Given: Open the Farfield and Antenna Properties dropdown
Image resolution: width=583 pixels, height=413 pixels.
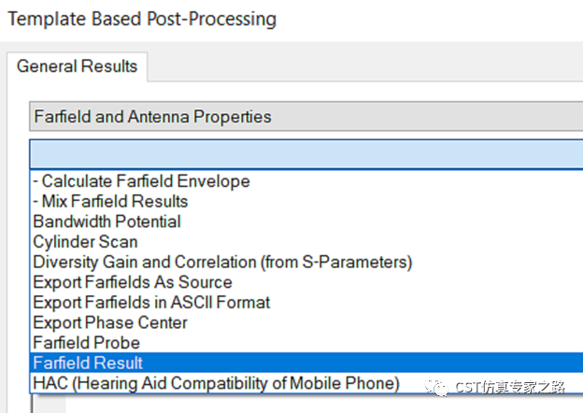Looking at the screenshot, I should [306, 117].
